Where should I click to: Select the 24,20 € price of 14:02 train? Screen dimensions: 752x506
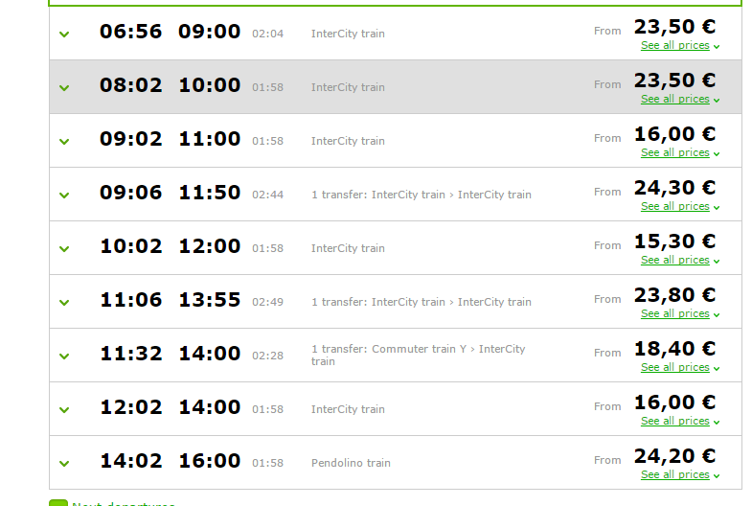(674, 456)
